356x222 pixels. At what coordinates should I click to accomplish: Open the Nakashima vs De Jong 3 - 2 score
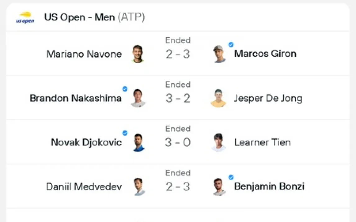[178, 99]
